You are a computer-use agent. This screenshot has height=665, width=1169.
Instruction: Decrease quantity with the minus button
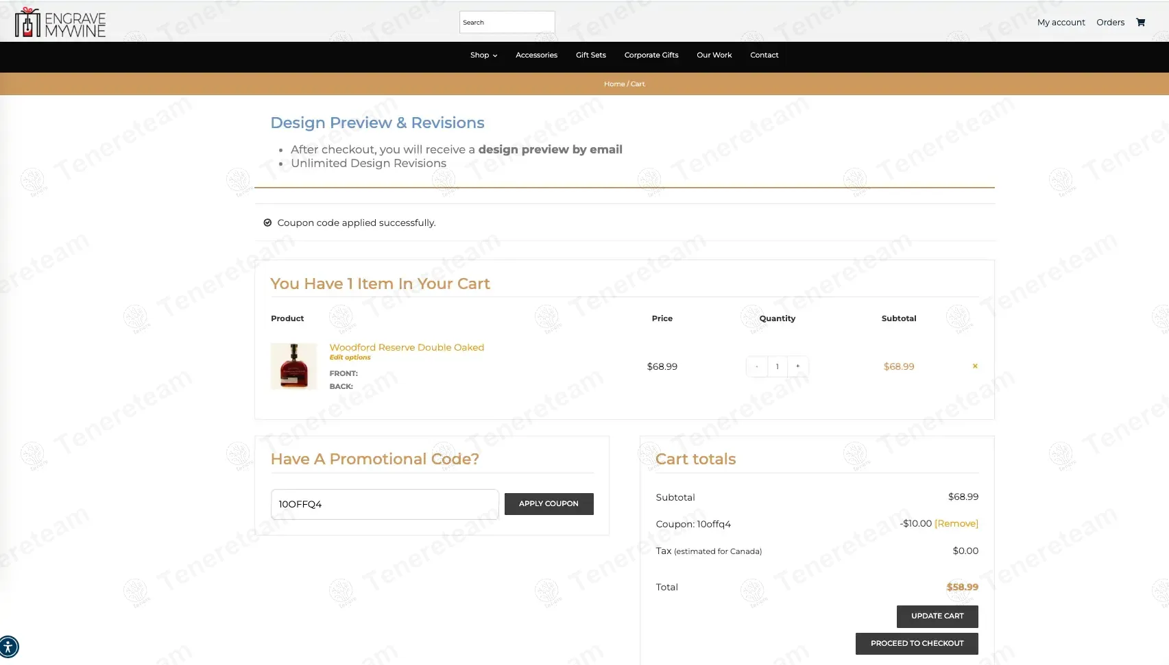756,366
